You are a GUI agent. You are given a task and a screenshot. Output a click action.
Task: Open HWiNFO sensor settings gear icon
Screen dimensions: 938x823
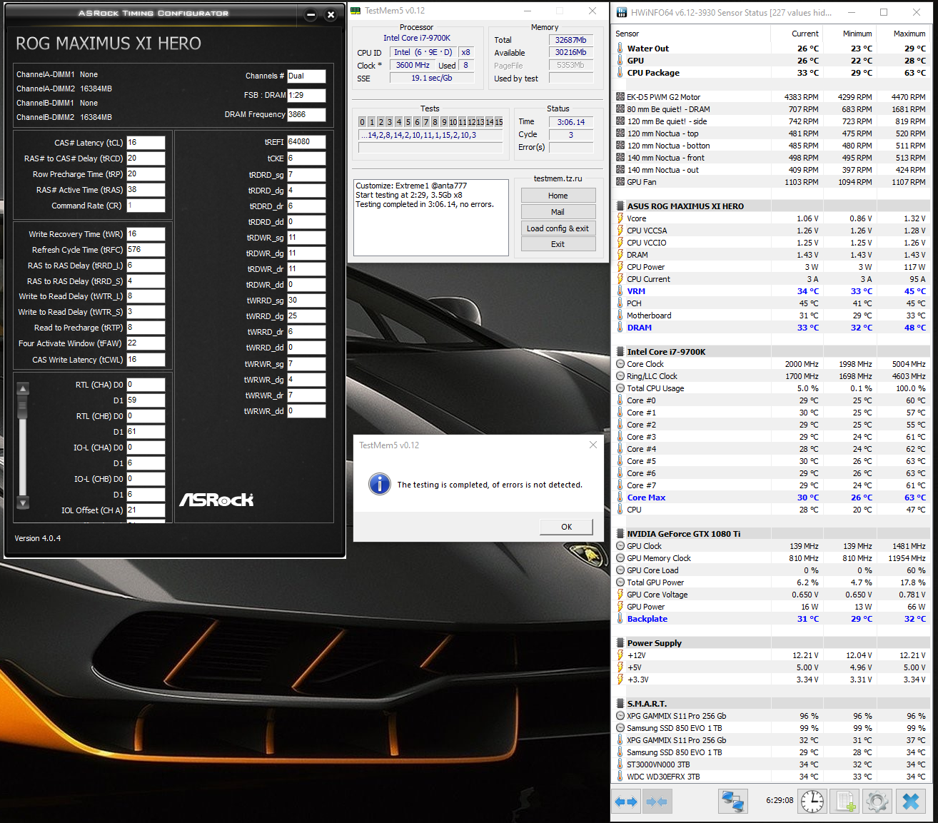pos(877,802)
